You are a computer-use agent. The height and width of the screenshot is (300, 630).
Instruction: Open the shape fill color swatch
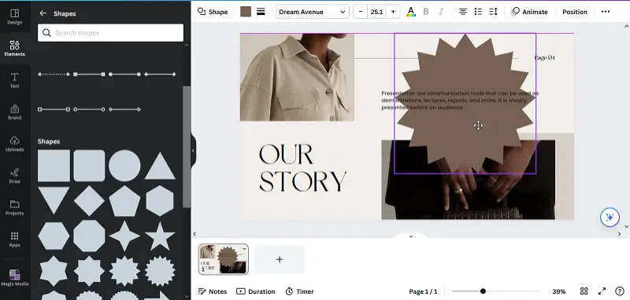tap(246, 12)
